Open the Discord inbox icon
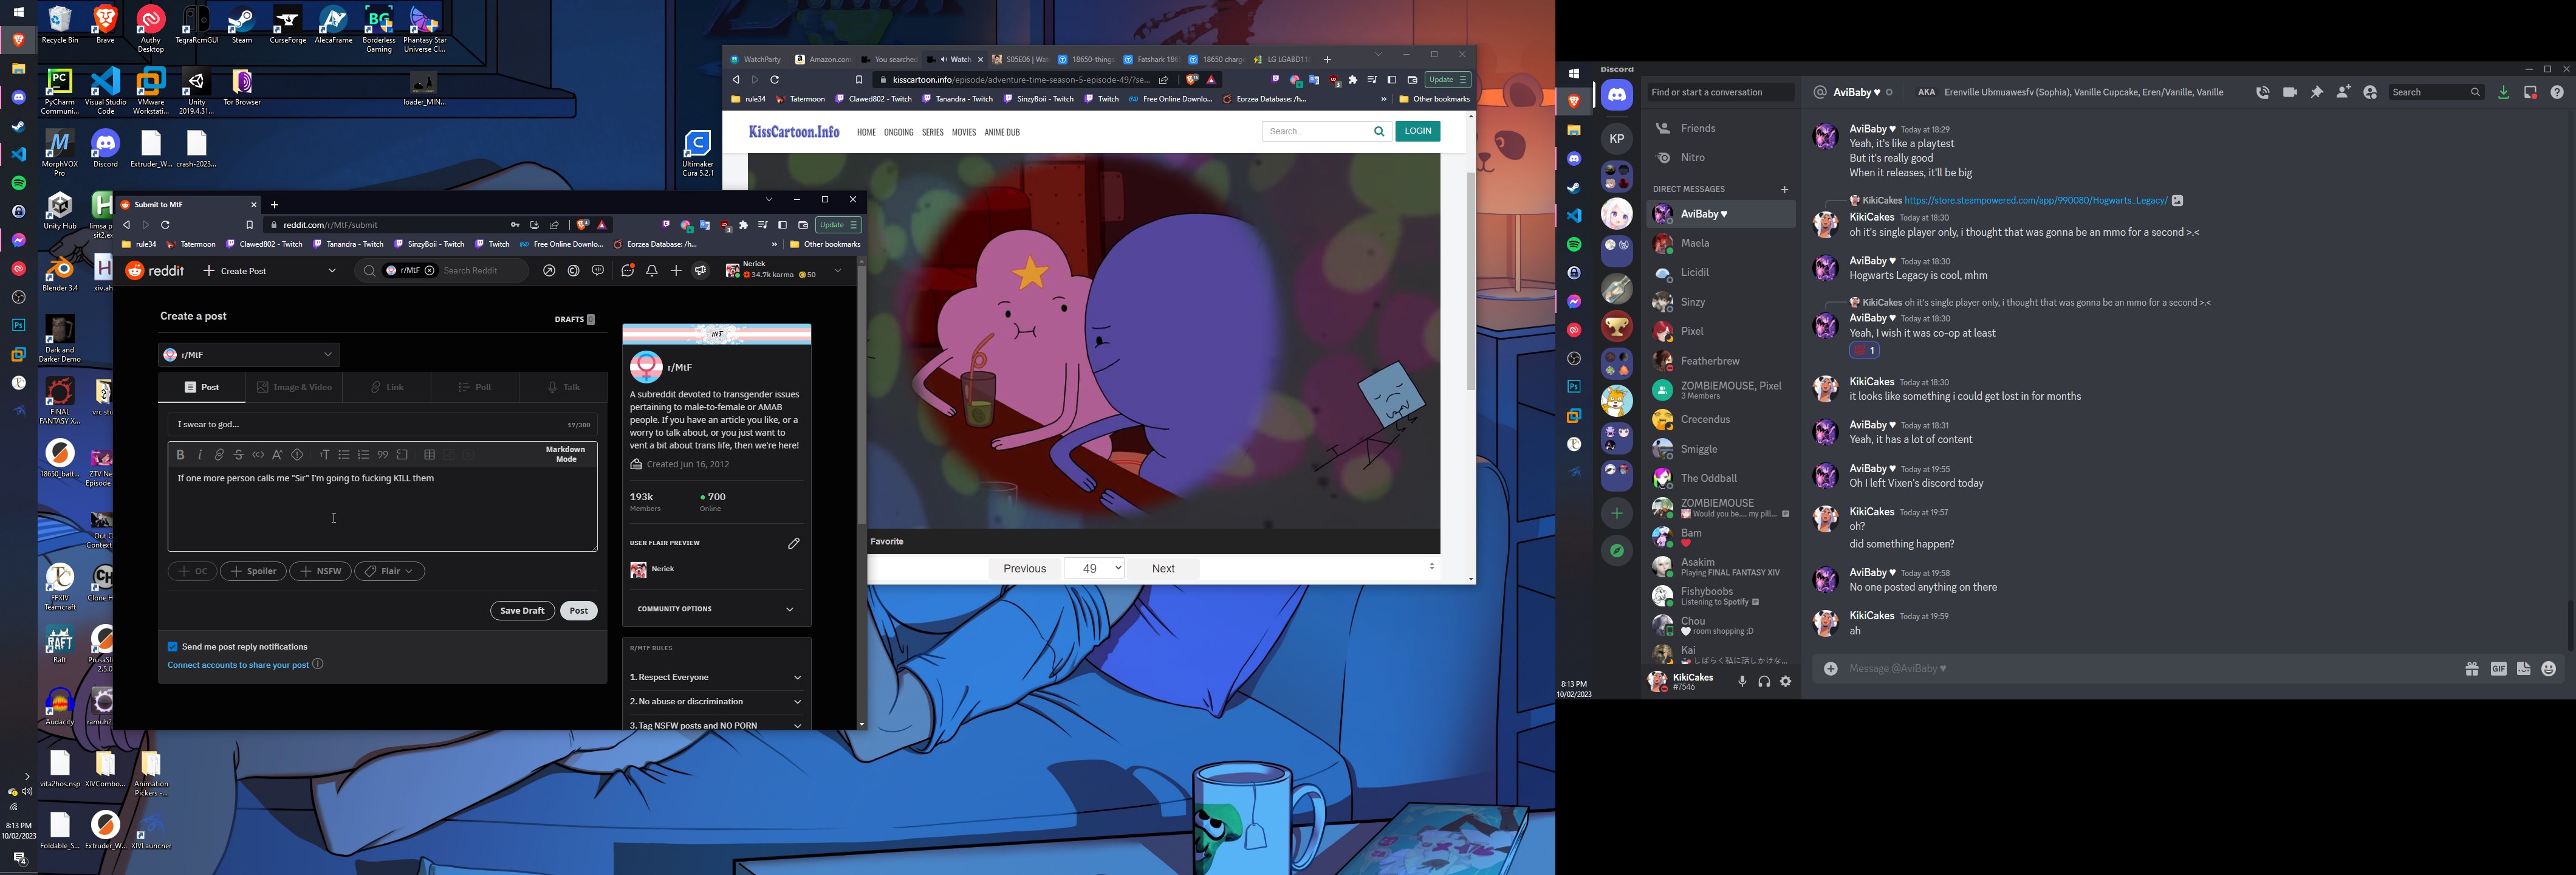The width and height of the screenshot is (2576, 875). [2530, 92]
